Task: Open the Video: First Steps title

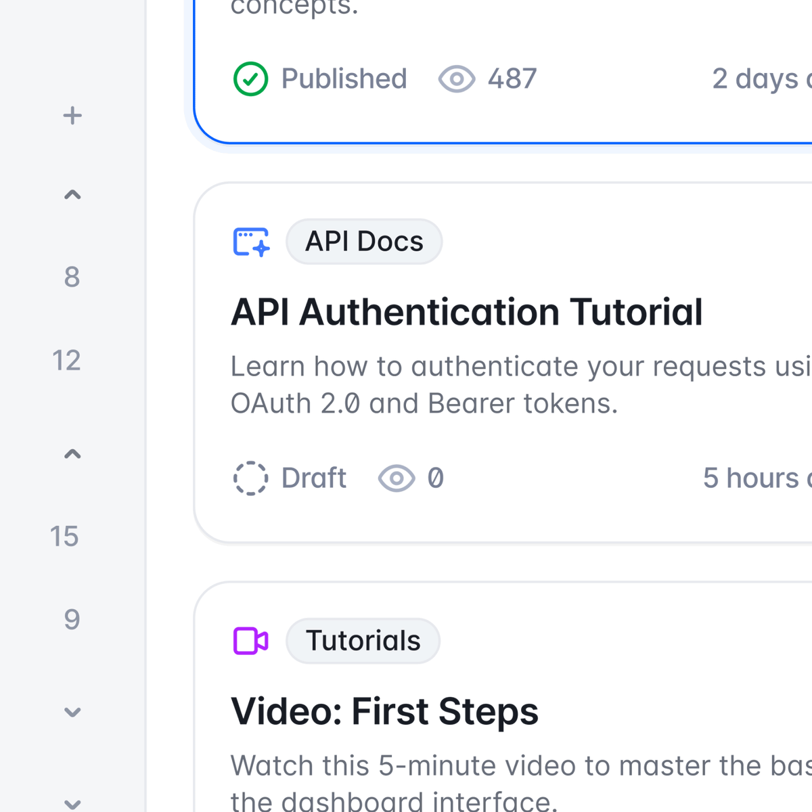Action: click(384, 711)
